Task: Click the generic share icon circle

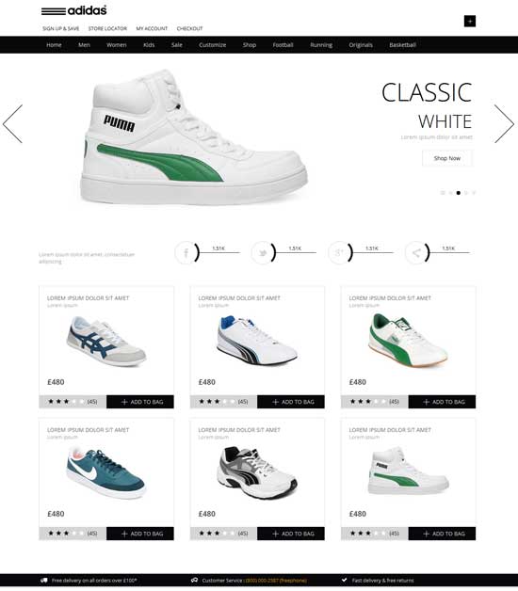Action: tap(415, 252)
